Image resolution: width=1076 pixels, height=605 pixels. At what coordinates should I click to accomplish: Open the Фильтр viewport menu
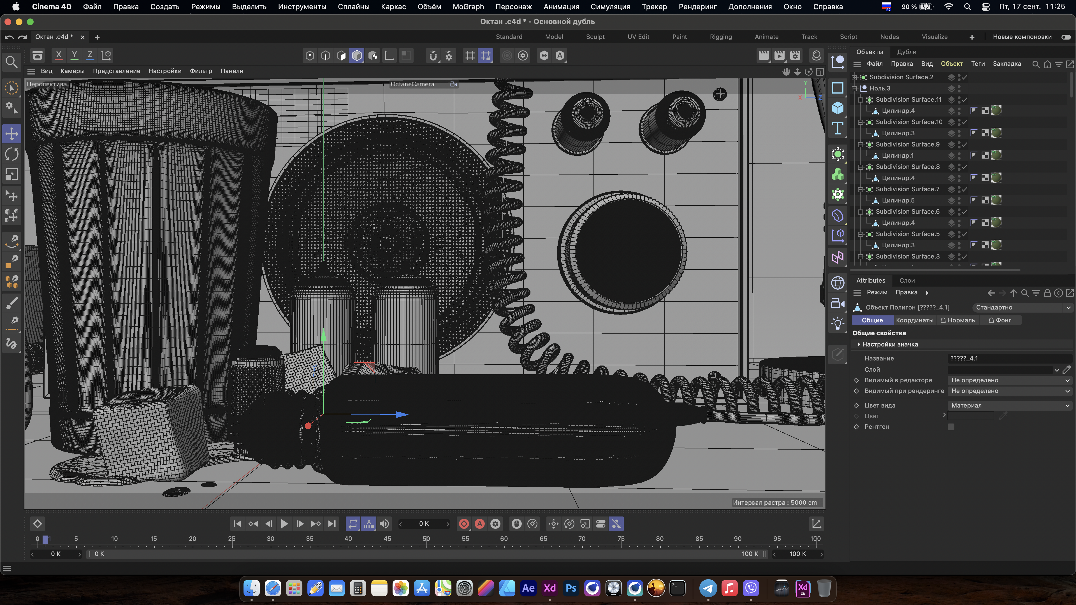coord(201,71)
